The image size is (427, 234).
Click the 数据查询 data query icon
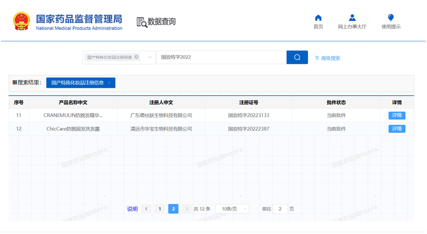point(142,22)
